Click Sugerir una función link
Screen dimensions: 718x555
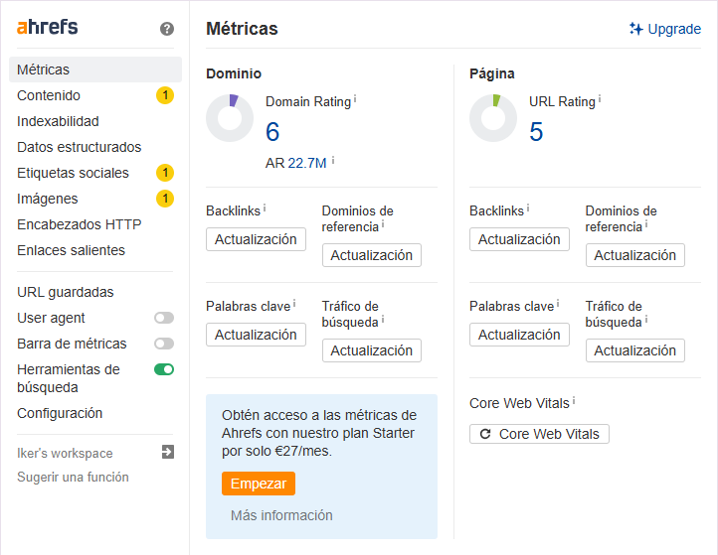(73, 477)
